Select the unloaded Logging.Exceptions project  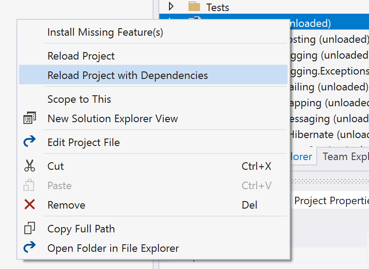[x=328, y=71]
